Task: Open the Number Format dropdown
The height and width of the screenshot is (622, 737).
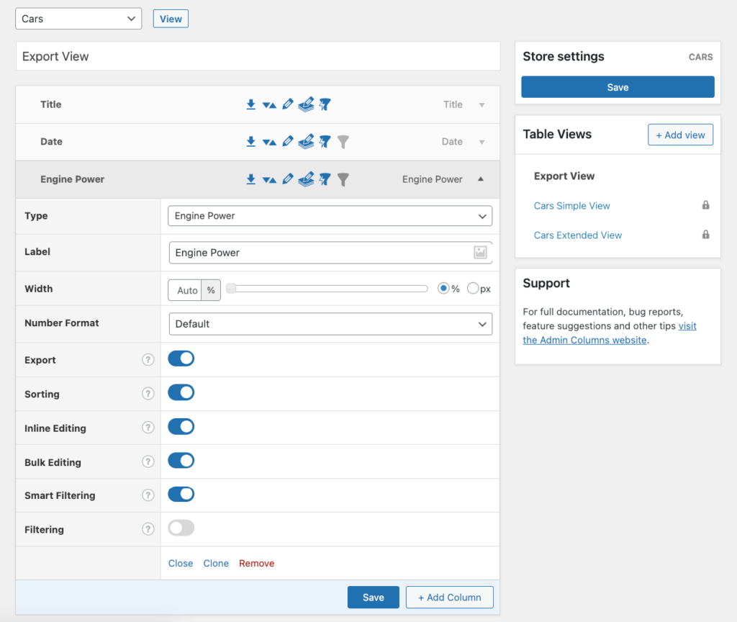Action: (330, 324)
